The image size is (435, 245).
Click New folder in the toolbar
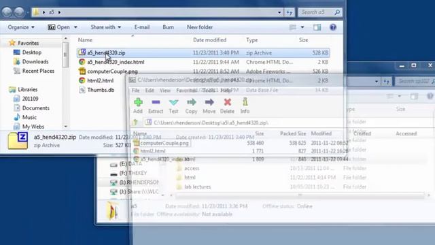click(x=200, y=27)
